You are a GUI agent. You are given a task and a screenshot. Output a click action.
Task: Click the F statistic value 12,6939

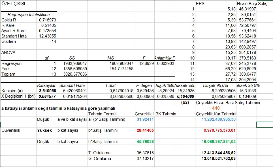pyautogui.click(x=146, y=63)
